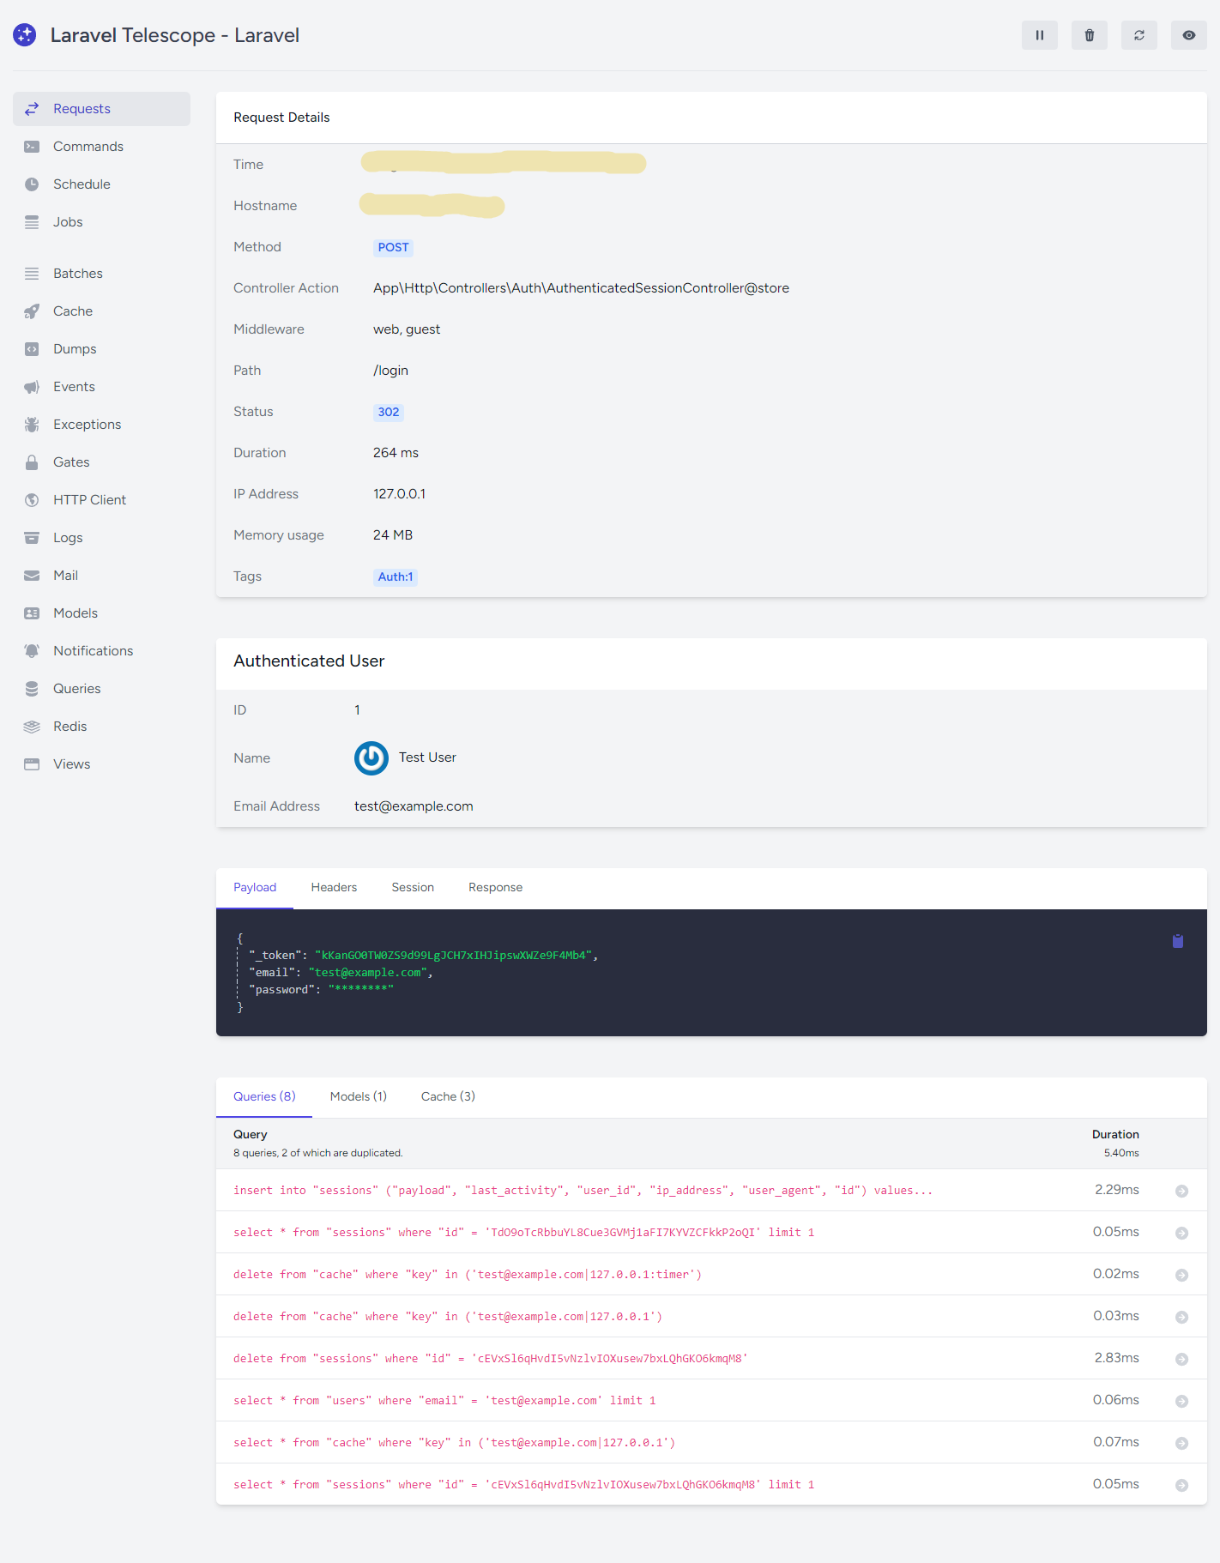Click the 264 ms duration value

coord(396,453)
